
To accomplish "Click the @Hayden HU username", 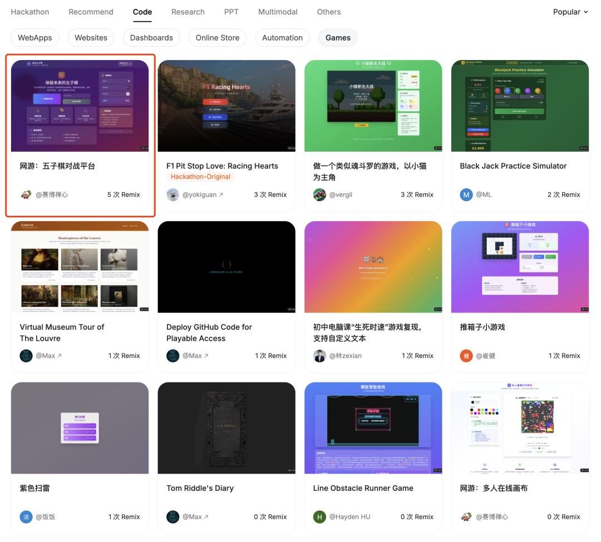I will tap(350, 517).
